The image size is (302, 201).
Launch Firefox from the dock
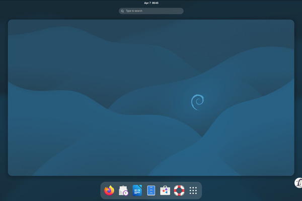click(109, 190)
